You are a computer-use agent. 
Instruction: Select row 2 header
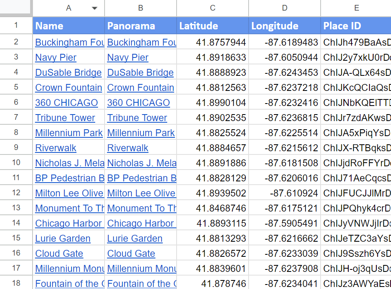point(16,42)
